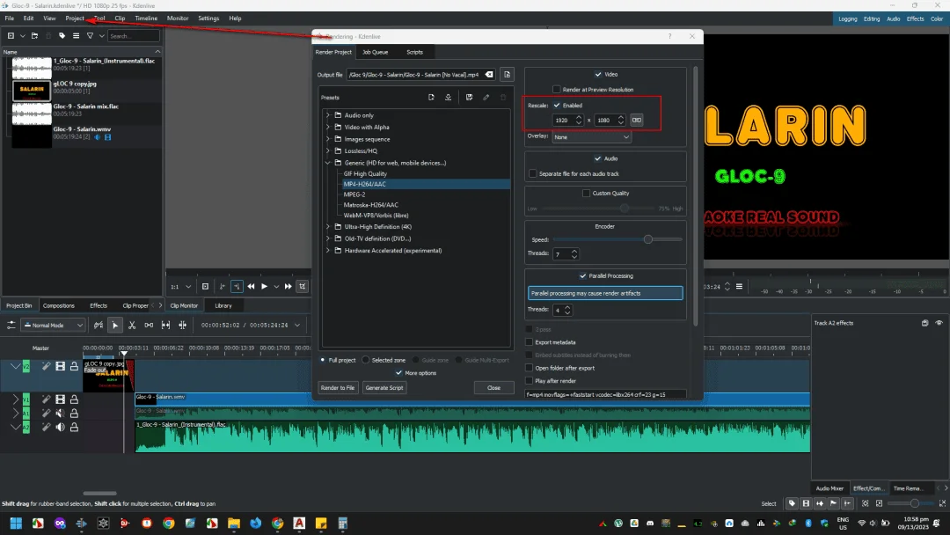
Task: Clear the output file path field
Action: point(489,75)
